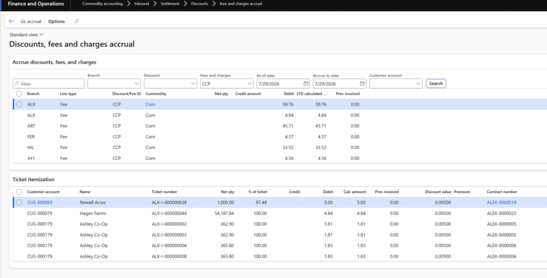
Task: Click contract number ALEX-0000023
Action: 502,213
